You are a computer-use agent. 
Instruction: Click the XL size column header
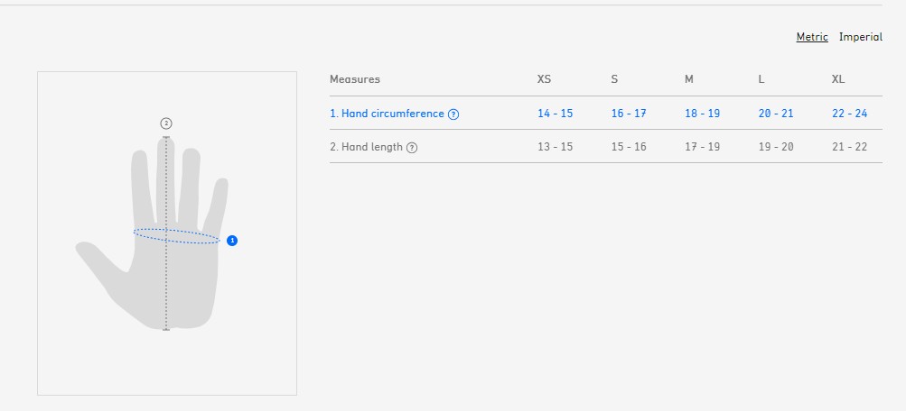coord(838,79)
